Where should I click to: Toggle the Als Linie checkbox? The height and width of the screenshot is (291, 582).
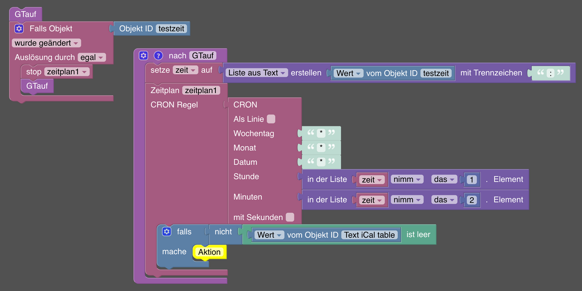(271, 119)
